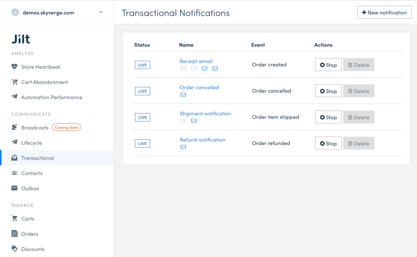Stop the Order cancelled notification
Screen dimensions: 417x257
pos(328,91)
